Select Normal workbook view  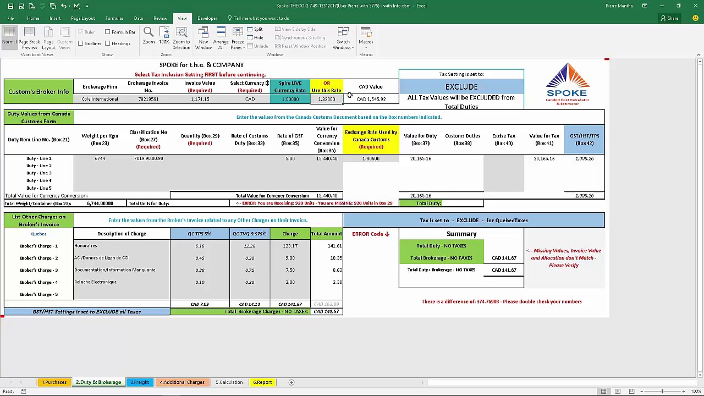tap(9, 37)
